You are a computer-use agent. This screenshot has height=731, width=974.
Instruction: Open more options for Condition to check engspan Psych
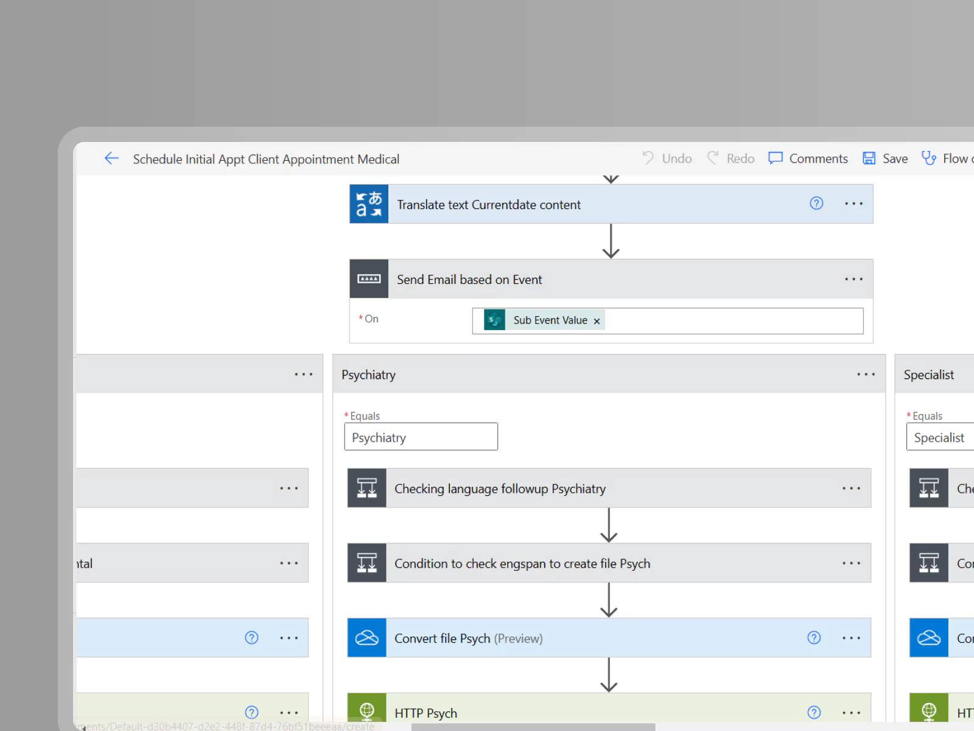coord(851,563)
